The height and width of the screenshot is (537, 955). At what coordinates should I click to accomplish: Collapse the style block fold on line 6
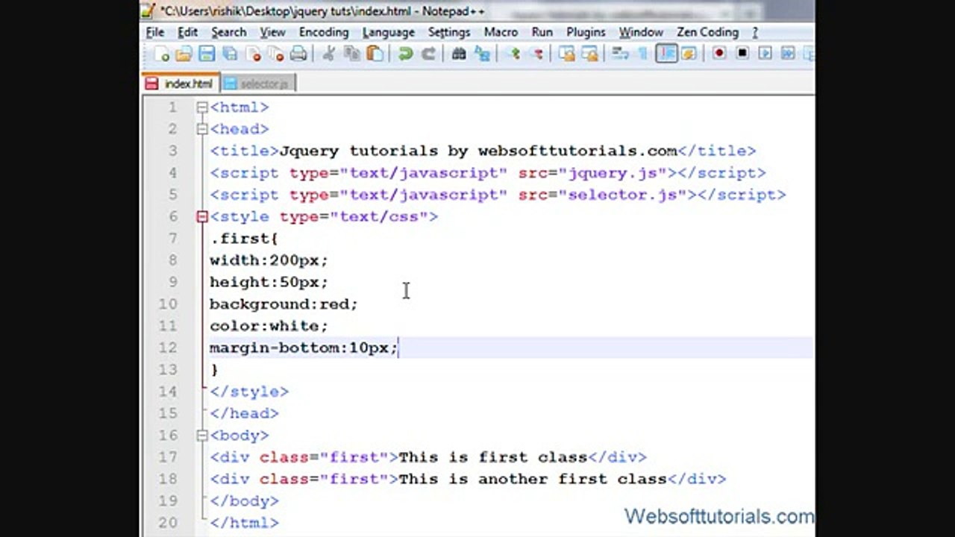(202, 217)
